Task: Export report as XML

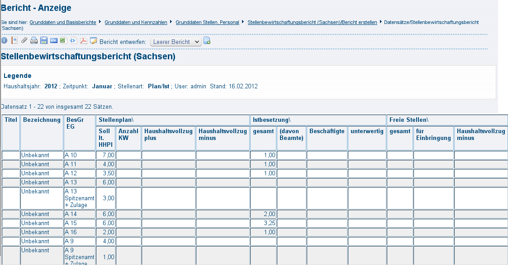Action: pyautogui.click(x=73, y=41)
